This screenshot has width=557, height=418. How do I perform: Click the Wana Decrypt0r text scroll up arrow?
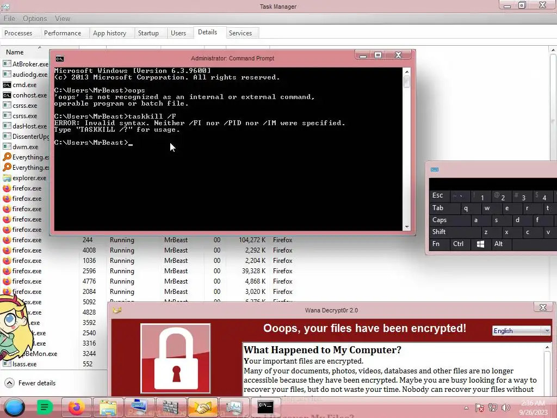[x=547, y=347]
